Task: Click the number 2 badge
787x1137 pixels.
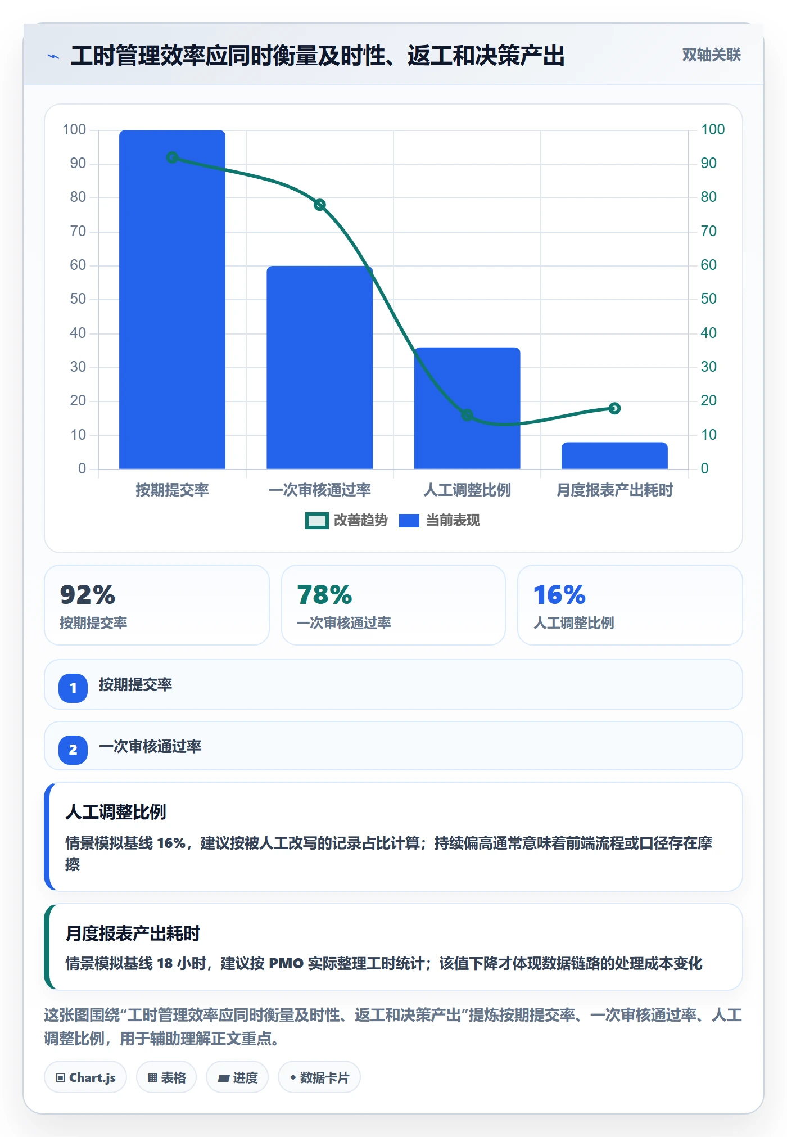Action: click(x=73, y=750)
